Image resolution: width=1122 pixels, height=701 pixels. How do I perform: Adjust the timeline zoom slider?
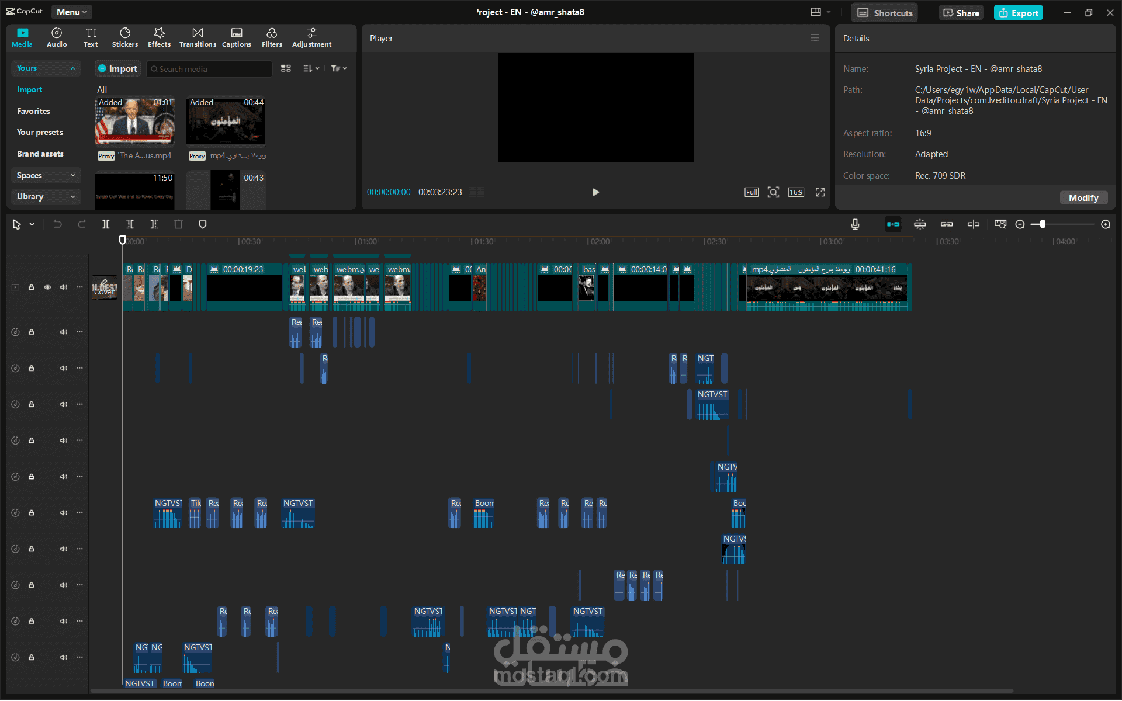click(1043, 224)
